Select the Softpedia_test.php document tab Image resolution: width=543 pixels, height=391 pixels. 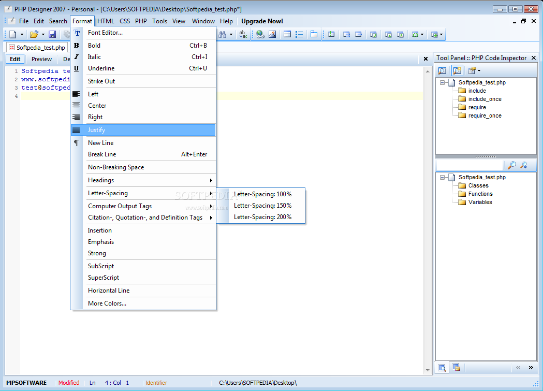tap(37, 48)
